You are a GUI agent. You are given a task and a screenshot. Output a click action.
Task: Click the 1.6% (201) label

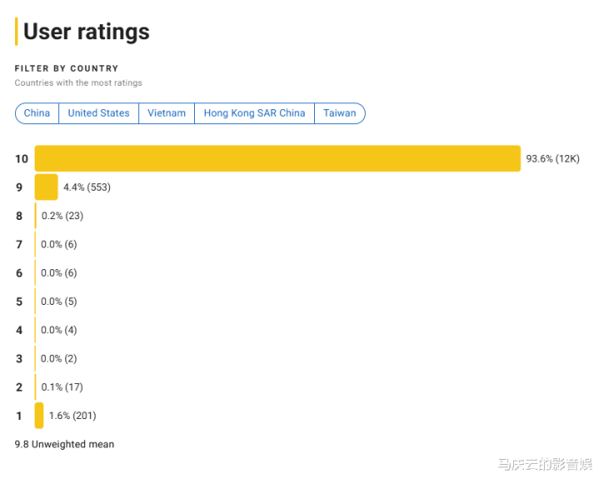pyautogui.click(x=72, y=416)
